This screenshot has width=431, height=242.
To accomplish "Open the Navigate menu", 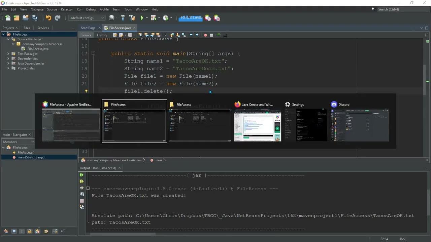I will tap(37, 9).
